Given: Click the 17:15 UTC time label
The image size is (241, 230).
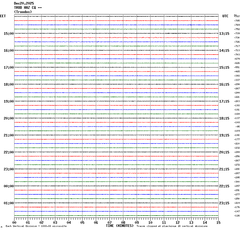Looking at the screenshot, I should click(x=224, y=101).
